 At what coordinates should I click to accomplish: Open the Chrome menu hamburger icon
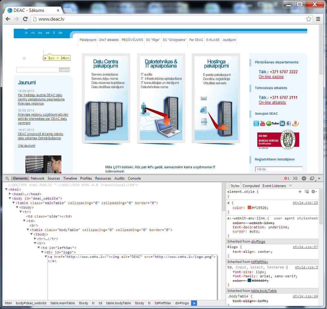[318, 19]
